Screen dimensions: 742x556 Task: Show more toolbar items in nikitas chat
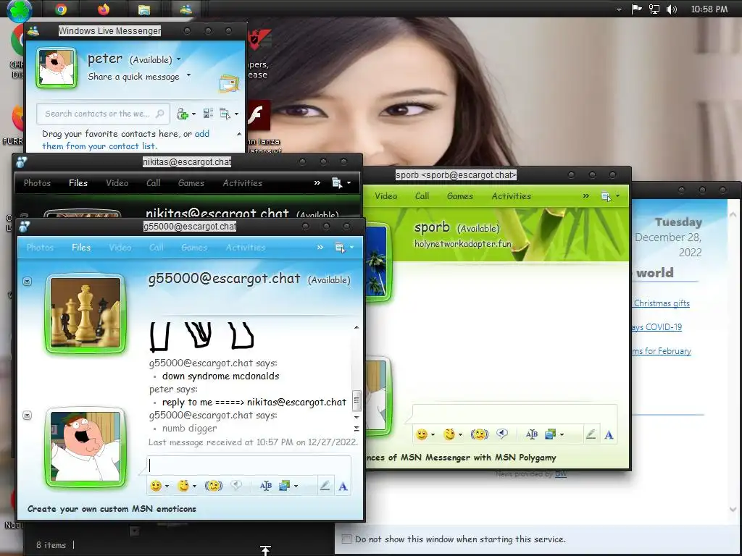[317, 182]
